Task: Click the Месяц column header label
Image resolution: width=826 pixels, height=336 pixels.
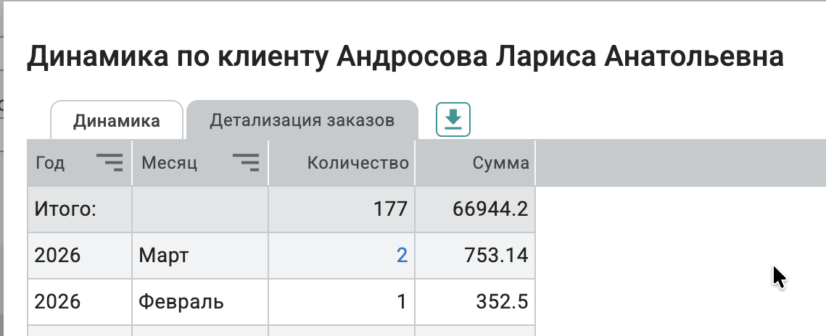Action: (x=169, y=163)
